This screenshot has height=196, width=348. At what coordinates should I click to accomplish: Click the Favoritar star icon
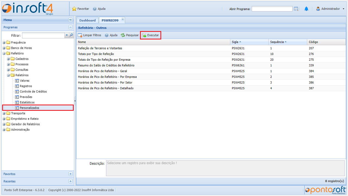[x=74, y=9]
